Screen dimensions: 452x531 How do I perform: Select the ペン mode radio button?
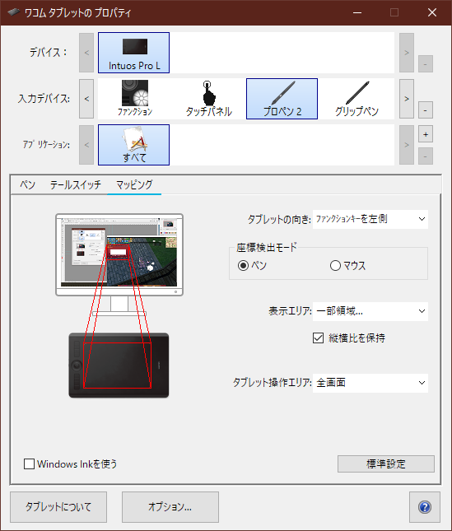click(243, 265)
